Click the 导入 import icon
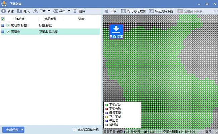218x134 pixels. [19, 11]
